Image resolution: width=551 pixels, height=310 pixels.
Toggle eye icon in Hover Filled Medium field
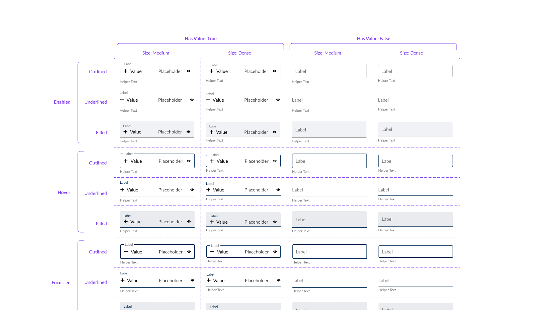click(189, 222)
